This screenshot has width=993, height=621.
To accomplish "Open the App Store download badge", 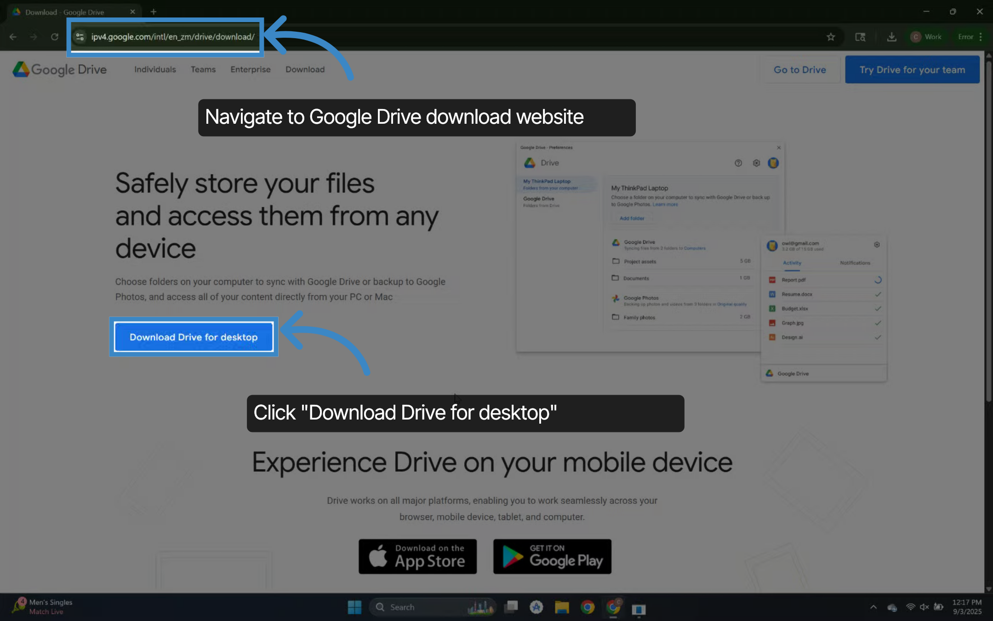I will pyautogui.click(x=417, y=556).
